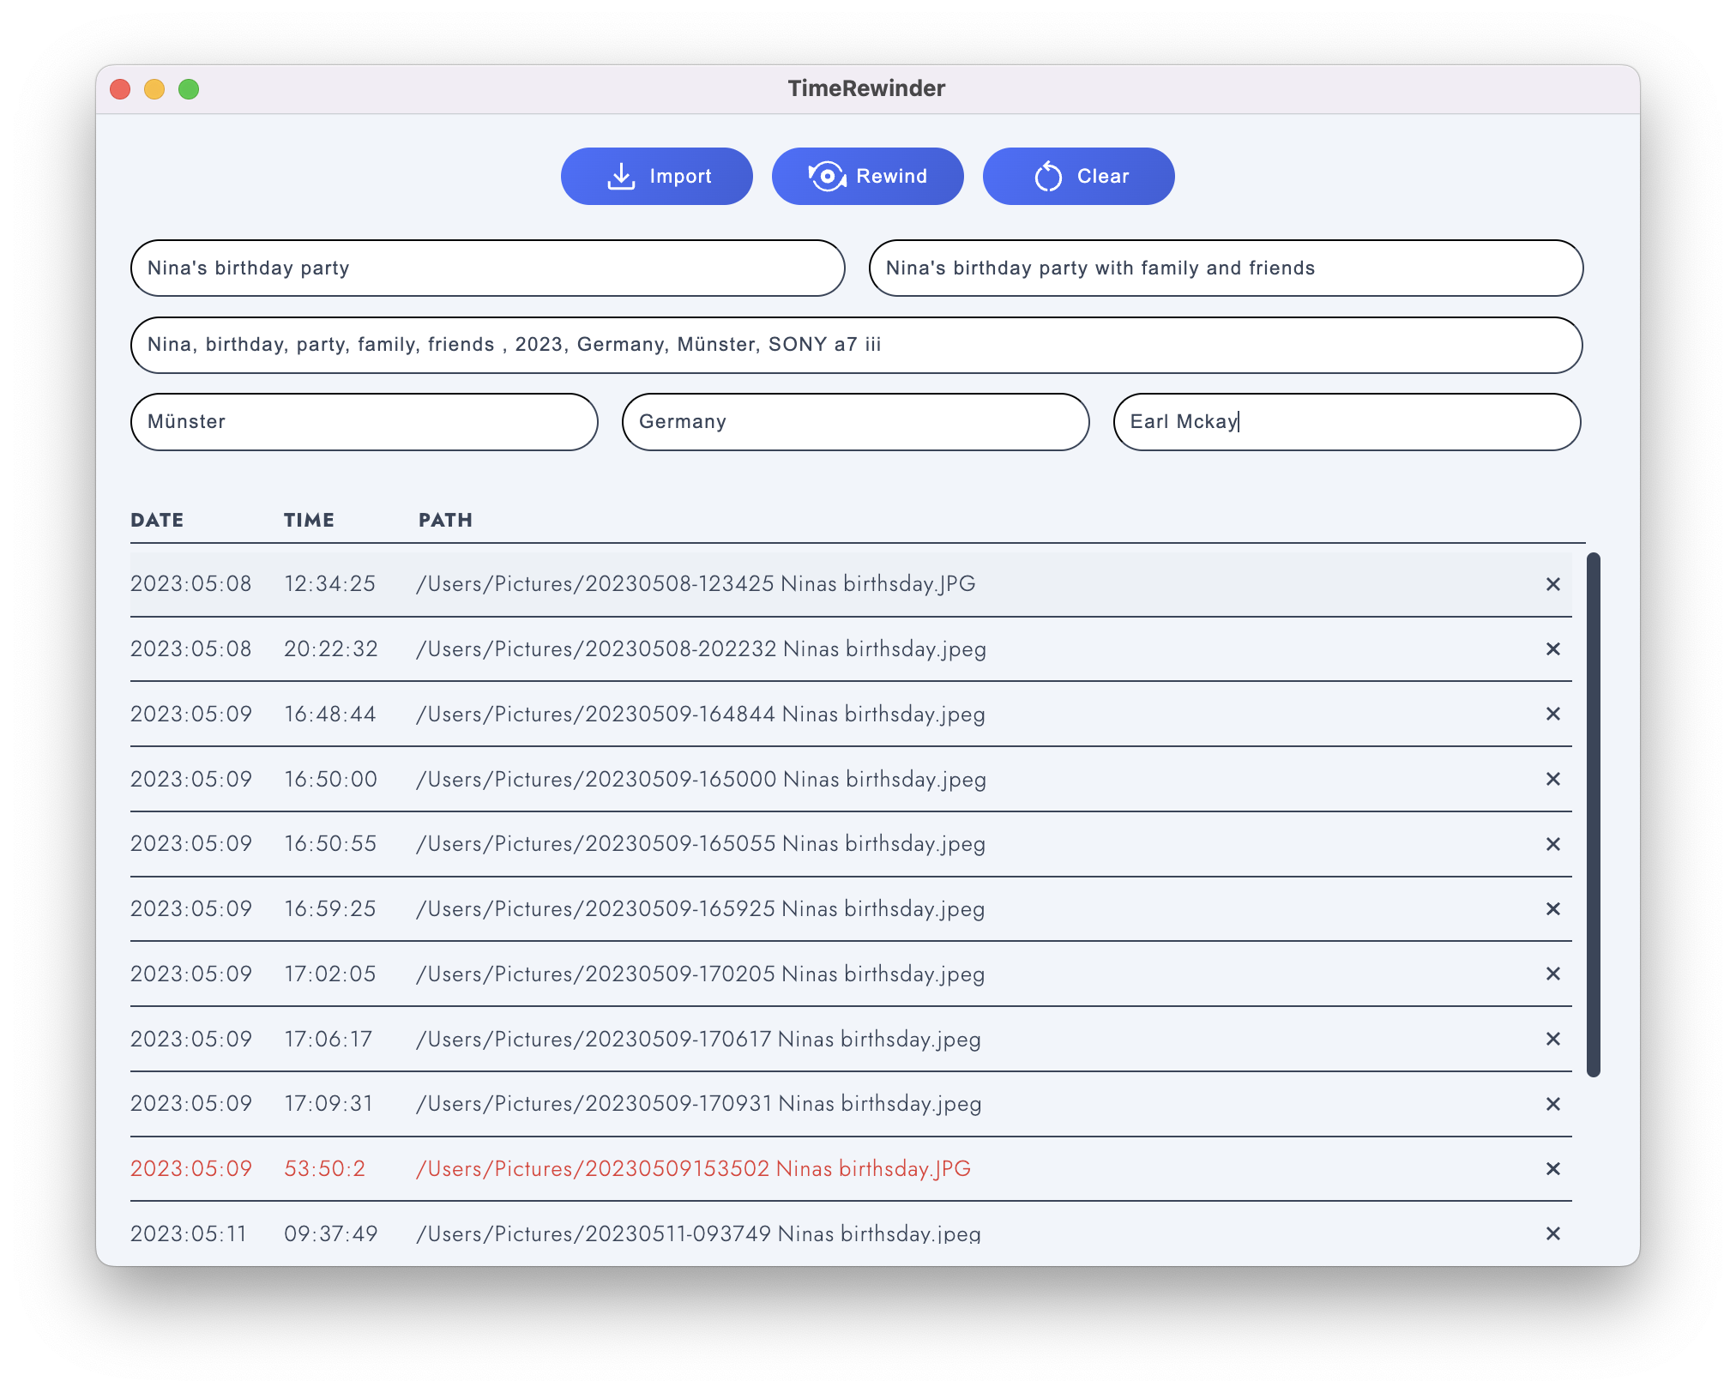Click the Import button
Viewport: 1736px width, 1393px height.
point(656,177)
